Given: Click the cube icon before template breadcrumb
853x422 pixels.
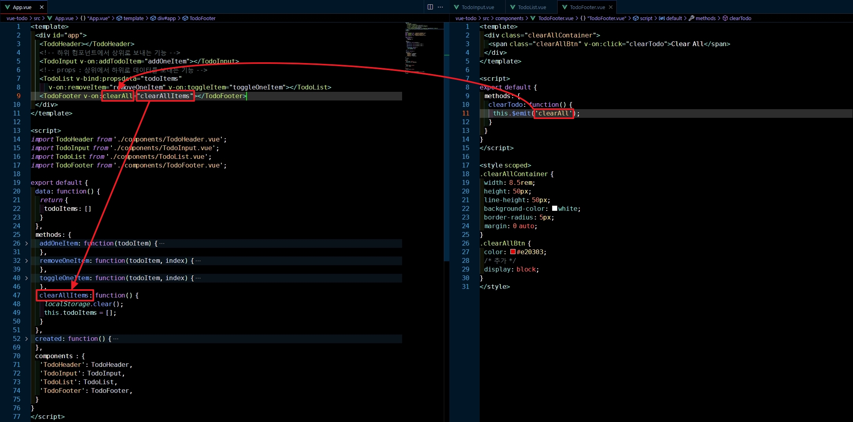Looking at the screenshot, I should point(119,18).
